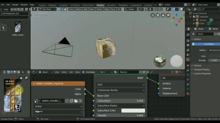Click the Subsurface Color swatch
The image size is (220, 123).
[x=133, y=111]
